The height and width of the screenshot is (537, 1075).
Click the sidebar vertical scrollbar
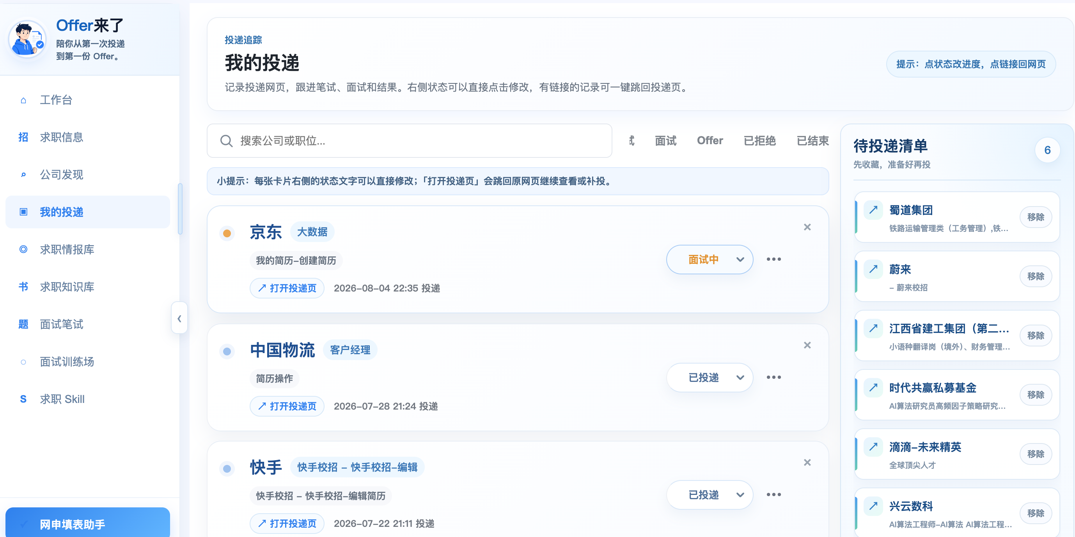180,209
